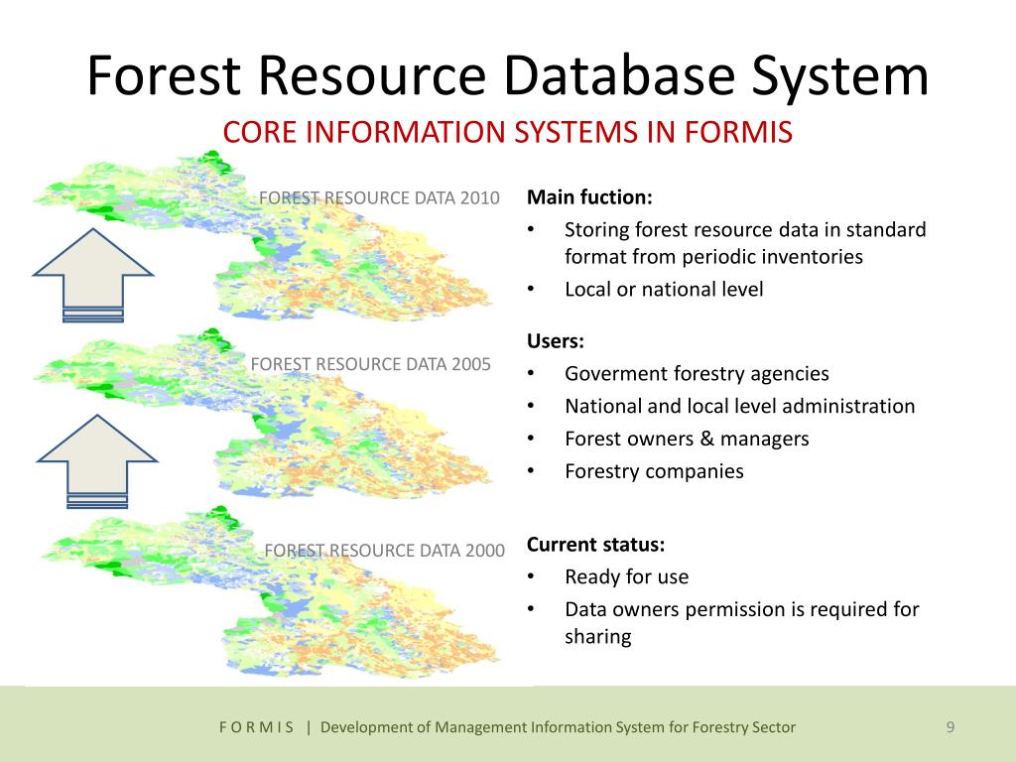Screen dimensions: 1016x762
Task: Click the slide title 'Forest Resource Database System'
Action: pyautogui.click(x=508, y=76)
